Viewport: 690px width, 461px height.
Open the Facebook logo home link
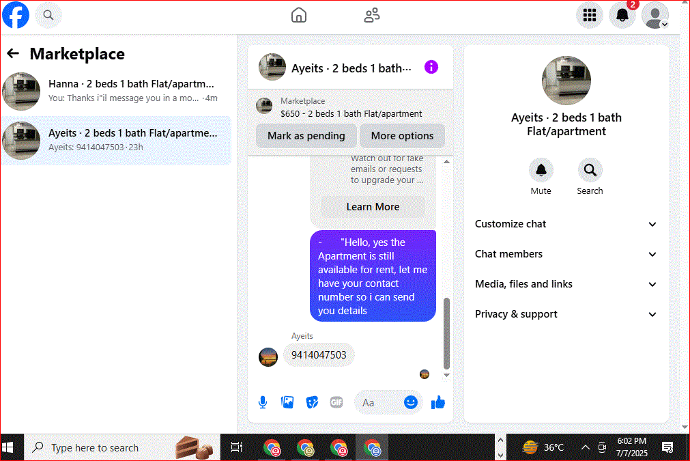(16, 15)
